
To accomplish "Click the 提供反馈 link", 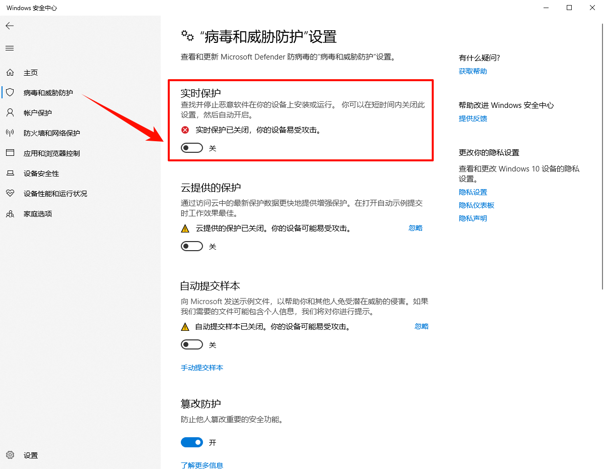I will pos(473,119).
